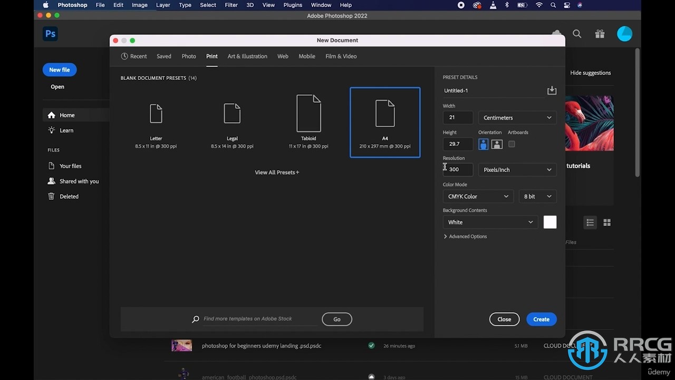Click Find more templates search field
This screenshot has height=380, width=675.
[x=260, y=319]
